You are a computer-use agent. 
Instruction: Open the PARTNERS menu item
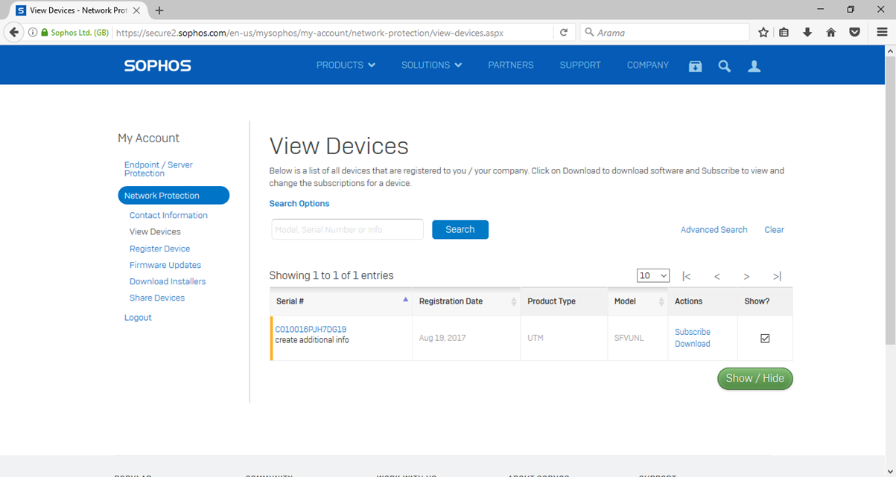[511, 65]
